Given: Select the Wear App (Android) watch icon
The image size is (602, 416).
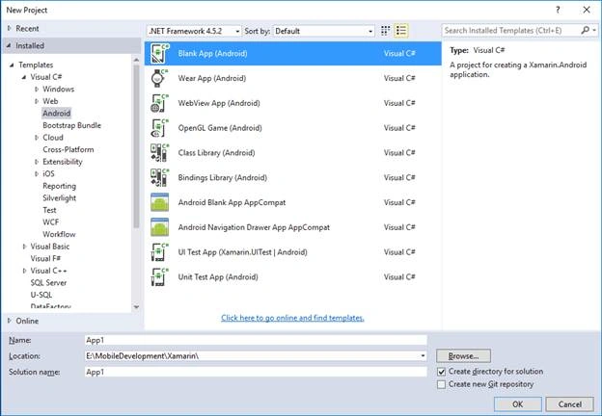Looking at the screenshot, I should 159,78.
